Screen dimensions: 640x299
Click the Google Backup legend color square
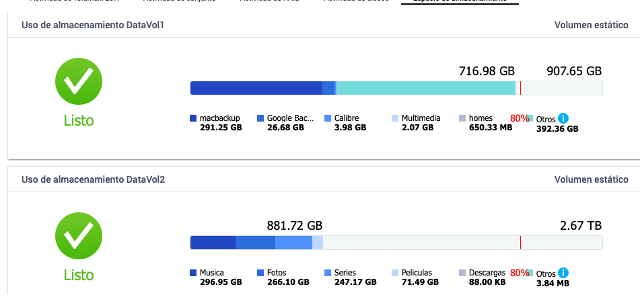coord(260,118)
